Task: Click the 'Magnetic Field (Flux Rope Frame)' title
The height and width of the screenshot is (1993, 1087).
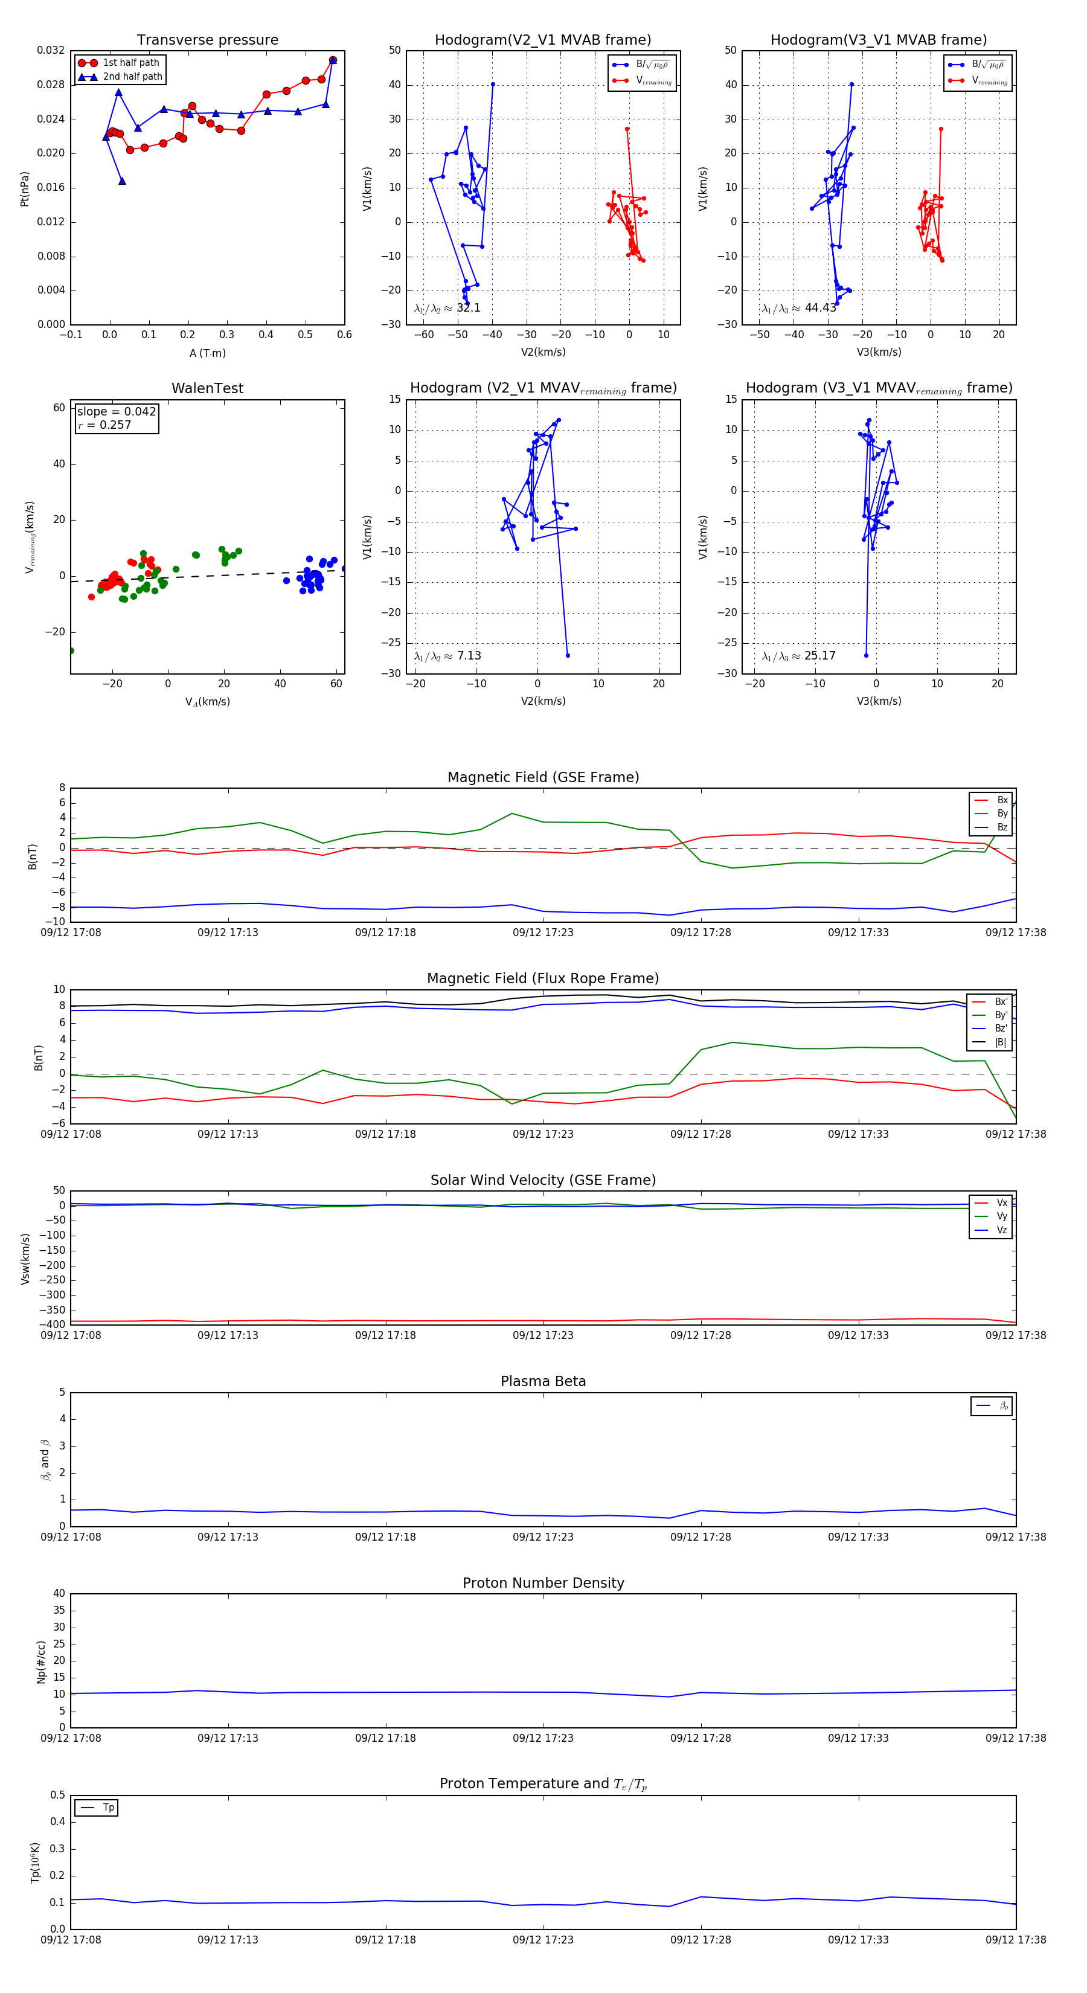Action: point(543,979)
